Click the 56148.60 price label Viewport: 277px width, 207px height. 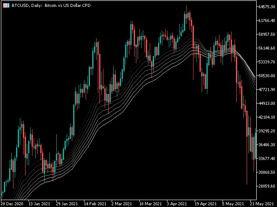coord(267,48)
